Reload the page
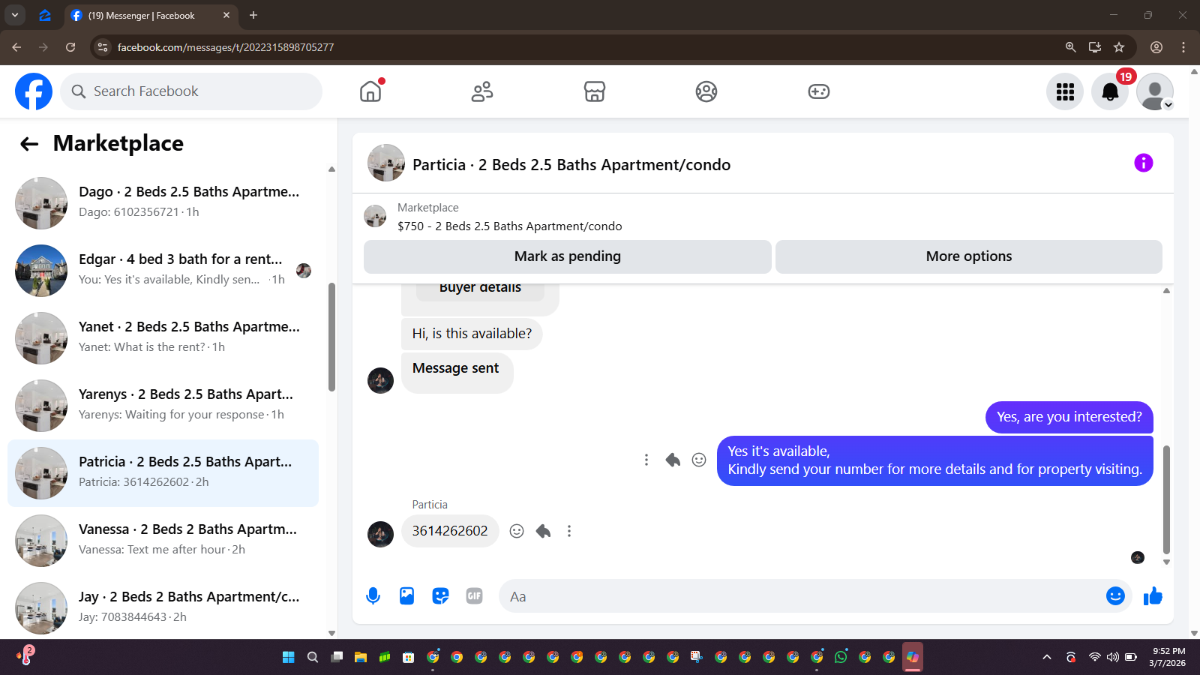The image size is (1200, 675). (x=70, y=47)
